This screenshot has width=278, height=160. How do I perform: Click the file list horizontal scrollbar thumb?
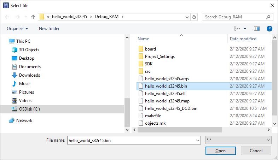pos(180,130)
